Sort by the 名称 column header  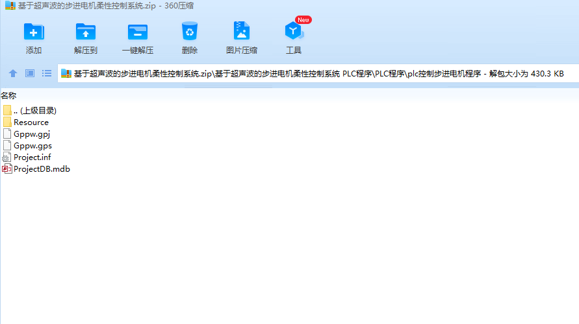(x=8, y=96)
